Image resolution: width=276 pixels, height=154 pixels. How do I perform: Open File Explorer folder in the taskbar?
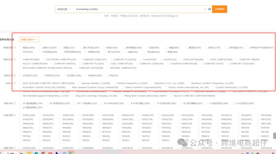29,153
